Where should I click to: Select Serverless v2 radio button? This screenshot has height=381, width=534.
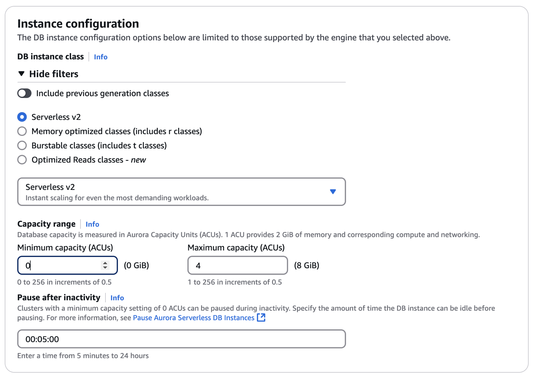pyautogui.click(x=22, y=117)
